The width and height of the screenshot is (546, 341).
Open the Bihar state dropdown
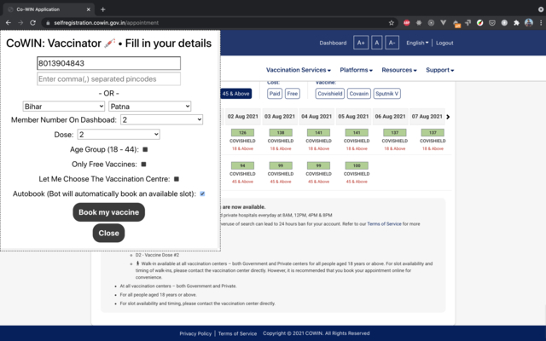coord(64,106)
